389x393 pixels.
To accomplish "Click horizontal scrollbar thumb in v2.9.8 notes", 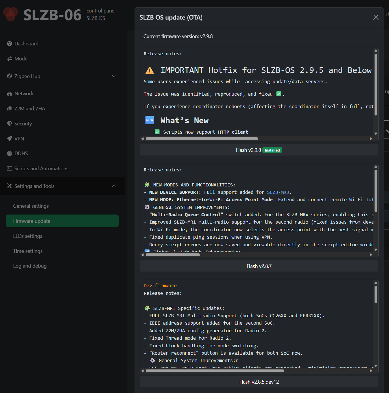I will point(202,139).
